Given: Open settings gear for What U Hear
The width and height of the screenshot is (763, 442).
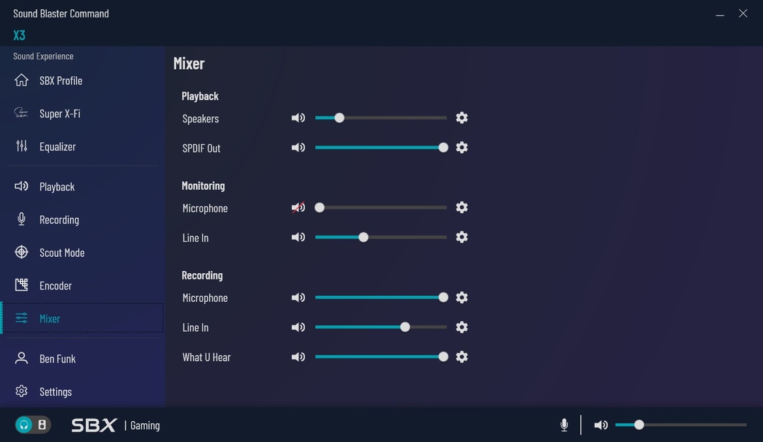Looking at the screenshot, I should [461, 357].
